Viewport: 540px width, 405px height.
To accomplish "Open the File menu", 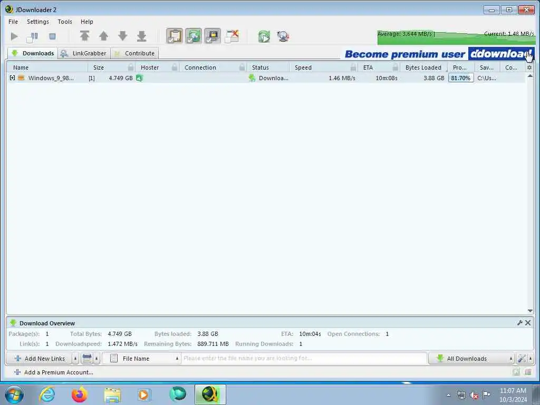I will [x=13, y=22].
